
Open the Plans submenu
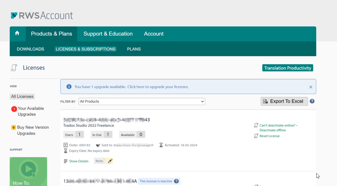tap(134, 49)
